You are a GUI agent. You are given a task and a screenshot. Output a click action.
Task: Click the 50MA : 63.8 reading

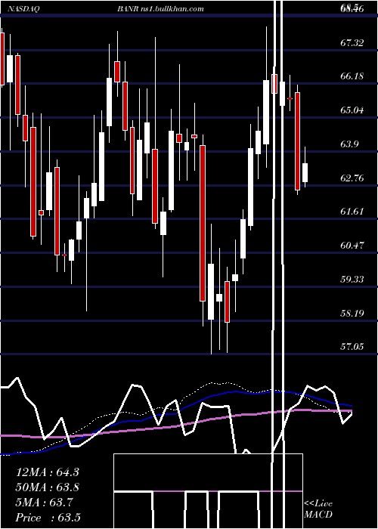[48, 487]
